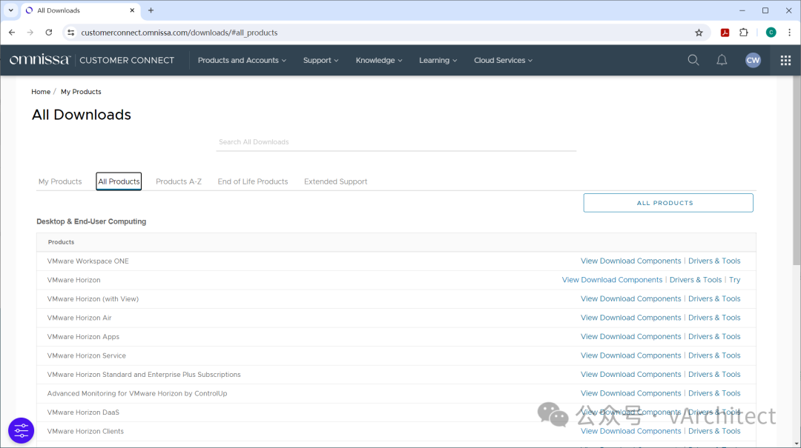The width and height of the screenshot is (801, 448).
Task: Click the Omnissa logo
Action: coord(40,60)
